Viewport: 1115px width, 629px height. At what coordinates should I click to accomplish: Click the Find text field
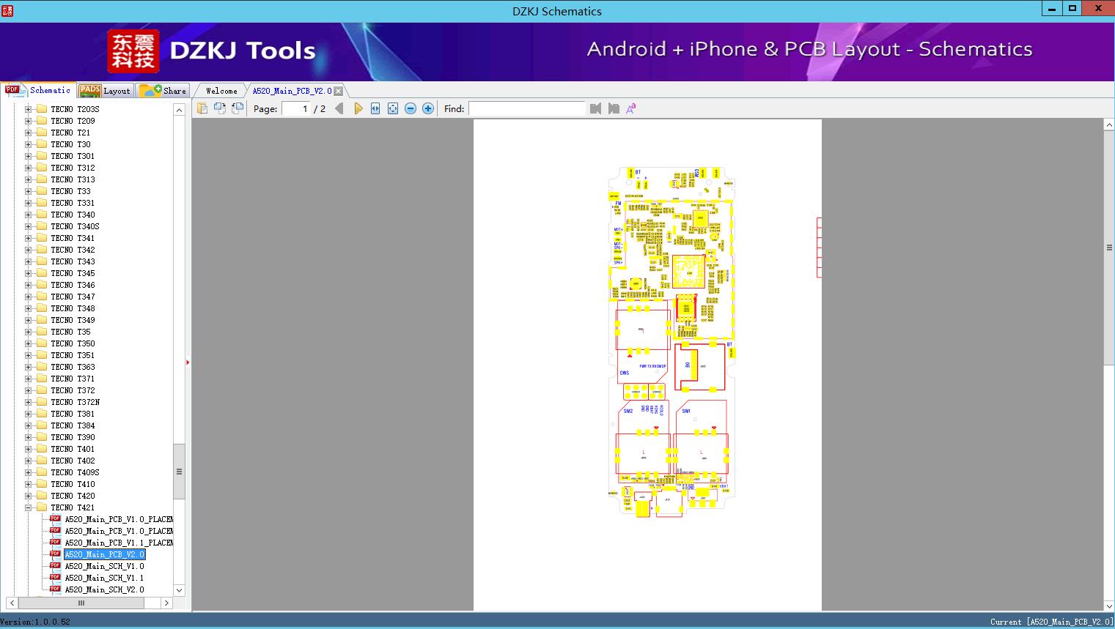point(526,108)
